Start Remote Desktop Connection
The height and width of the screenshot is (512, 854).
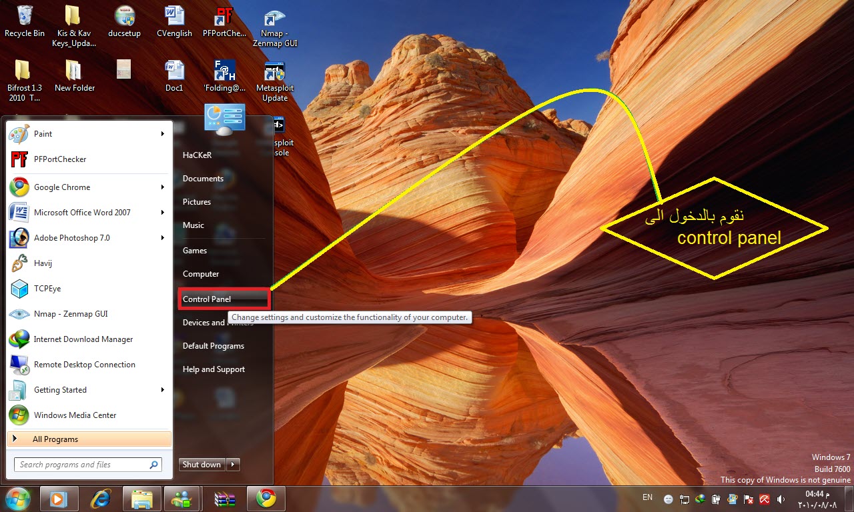coord(89,365)
